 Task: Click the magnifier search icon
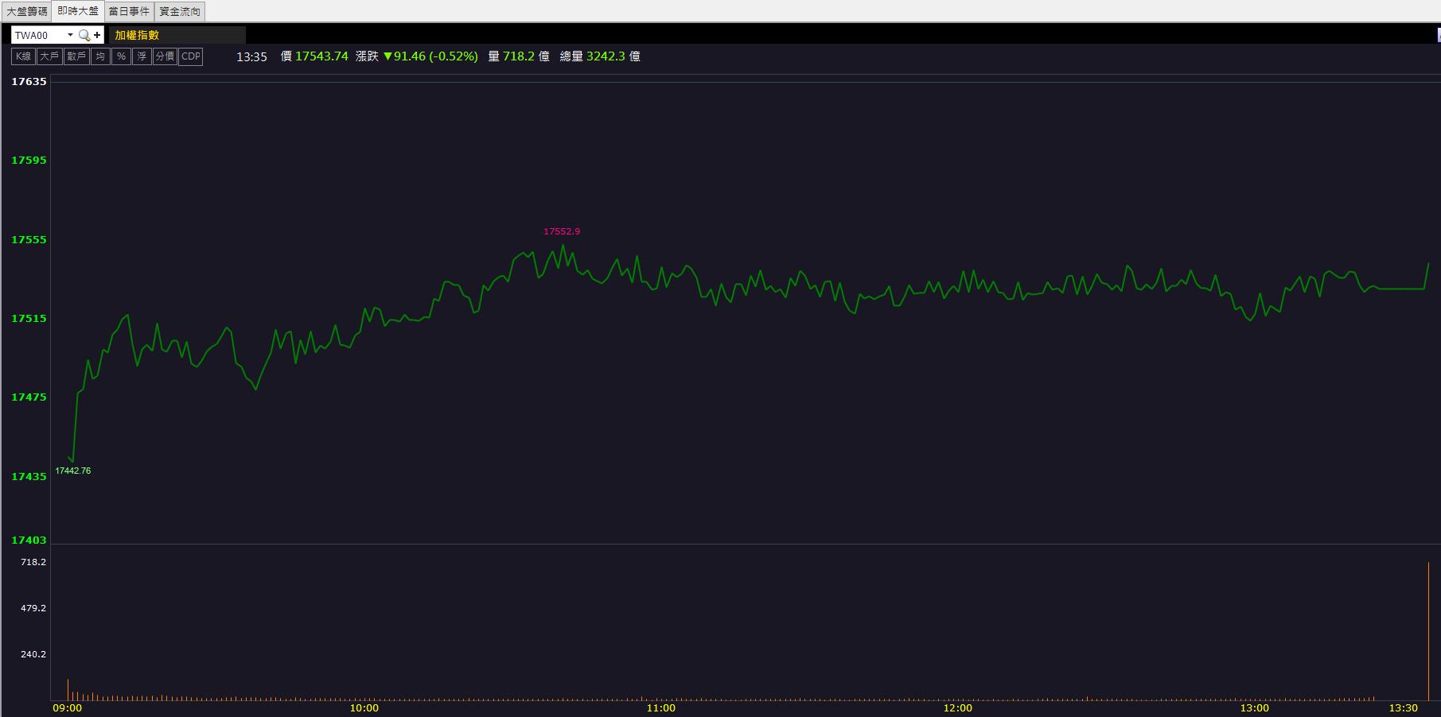[x=84, y=35]
